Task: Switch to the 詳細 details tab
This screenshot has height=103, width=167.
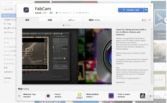Action: (50, 20)
